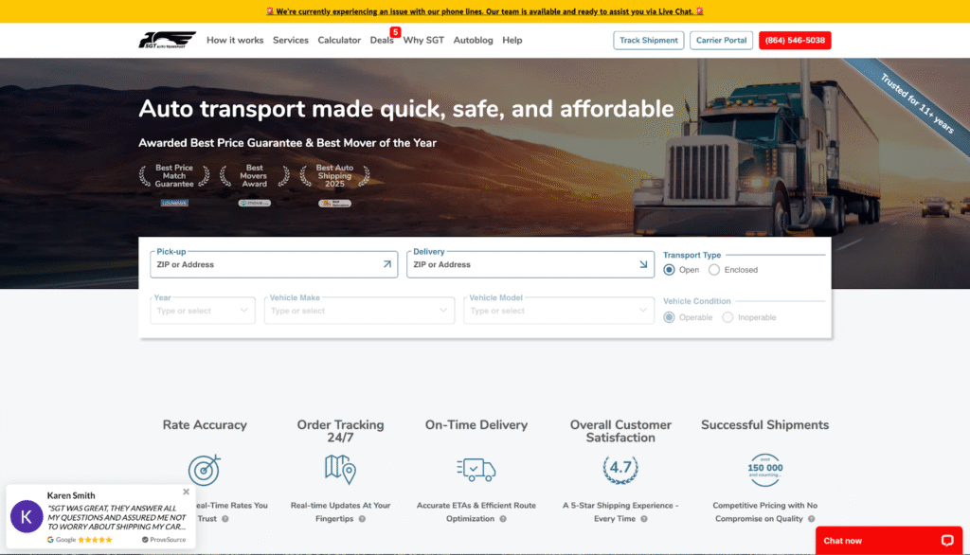This screenshot has width=970, height=555.
Task: Click the 4.7 customer satisfaction badge icon
Action: coord(620,469)
